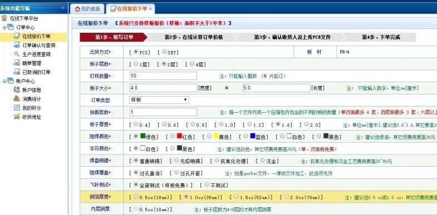Choose SET as the shipping method
This screenshot has width=437, height=215.
[164, 52]
